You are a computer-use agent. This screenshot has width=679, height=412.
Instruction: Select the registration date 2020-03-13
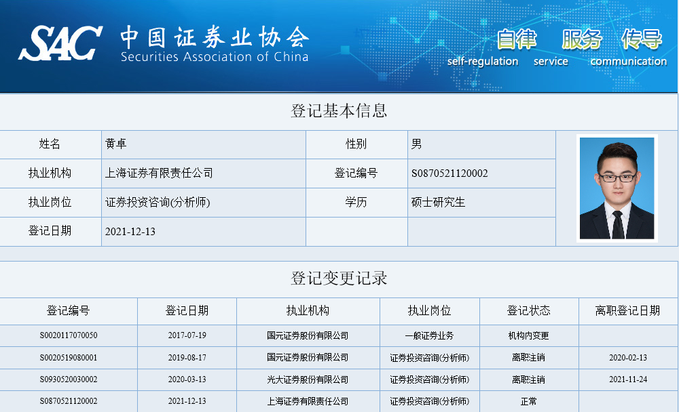187,379
